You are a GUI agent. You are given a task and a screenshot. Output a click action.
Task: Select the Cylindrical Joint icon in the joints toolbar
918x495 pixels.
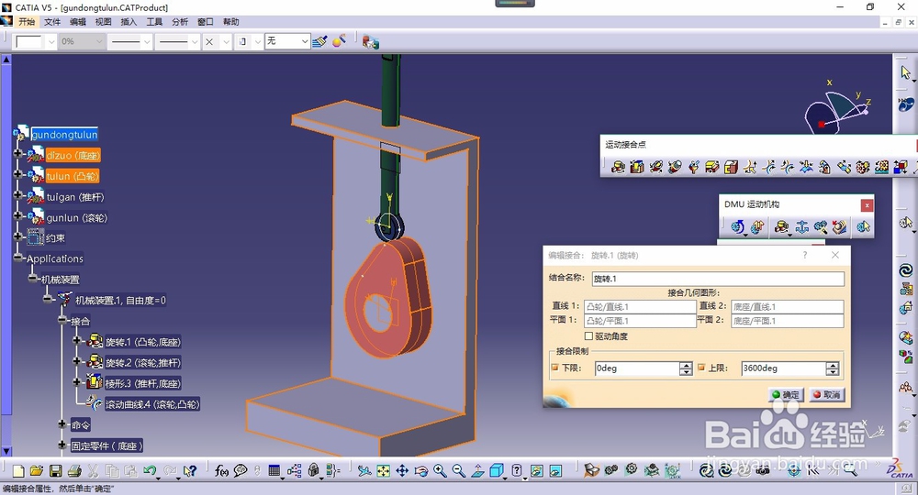(655, 168)
